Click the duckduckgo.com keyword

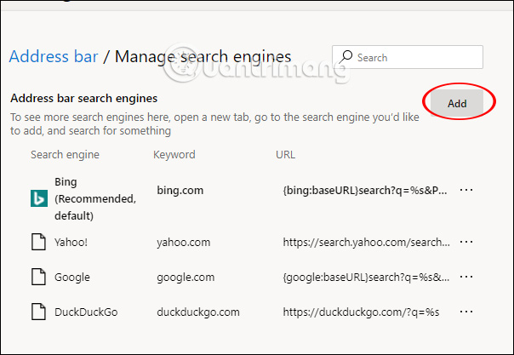[x=198, y=312]
